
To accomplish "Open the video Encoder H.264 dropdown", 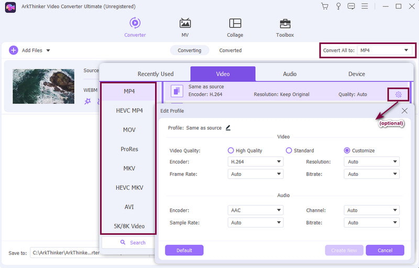I will coord(256,162).
